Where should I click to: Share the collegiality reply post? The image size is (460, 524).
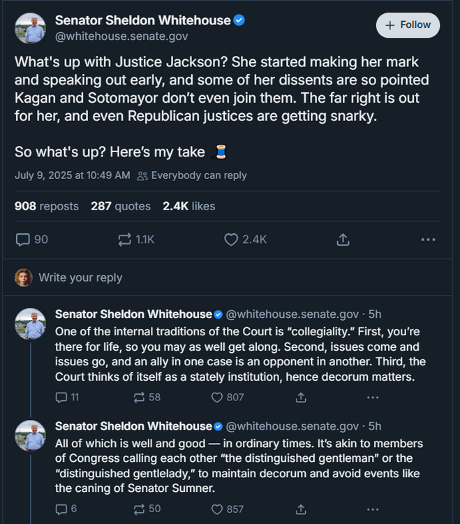pos(301,398)
